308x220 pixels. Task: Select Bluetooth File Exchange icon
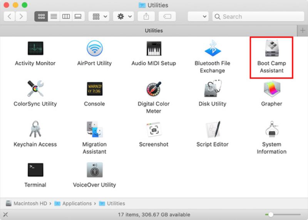[213, 48]
